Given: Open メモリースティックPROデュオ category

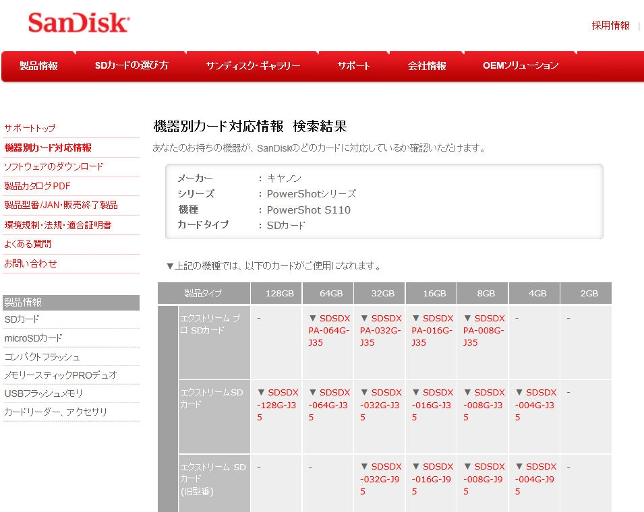Looking at the screenshot, I should (61, 375).
